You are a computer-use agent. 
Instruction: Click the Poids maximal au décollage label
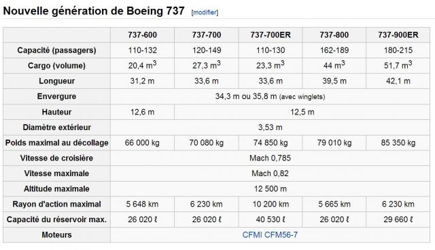[56, 143]
